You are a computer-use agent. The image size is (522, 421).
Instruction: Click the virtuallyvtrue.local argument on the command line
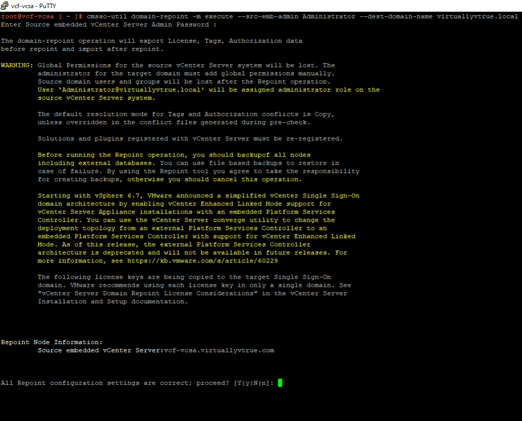(478, 16)
